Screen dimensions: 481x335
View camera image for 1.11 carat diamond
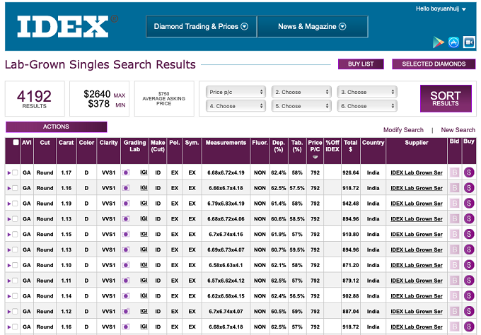126,281
